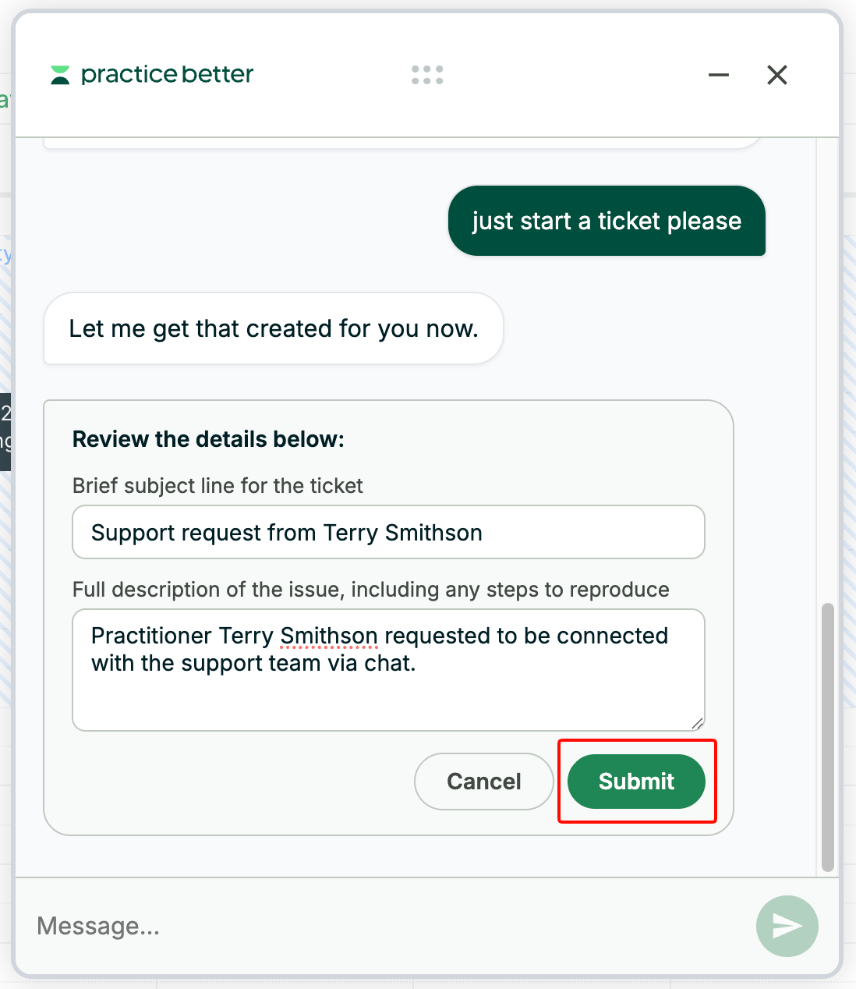
Task: Click the practice better wordmark text
Action: [x=167, y=75]
